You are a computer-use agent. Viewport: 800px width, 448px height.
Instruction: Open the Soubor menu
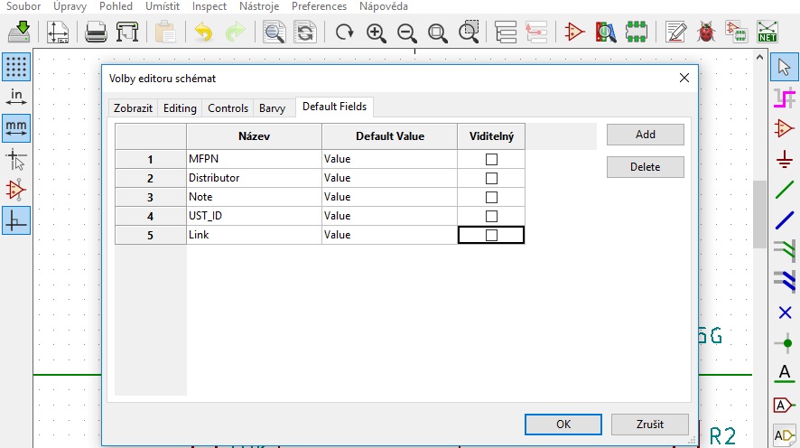point(23,6)
